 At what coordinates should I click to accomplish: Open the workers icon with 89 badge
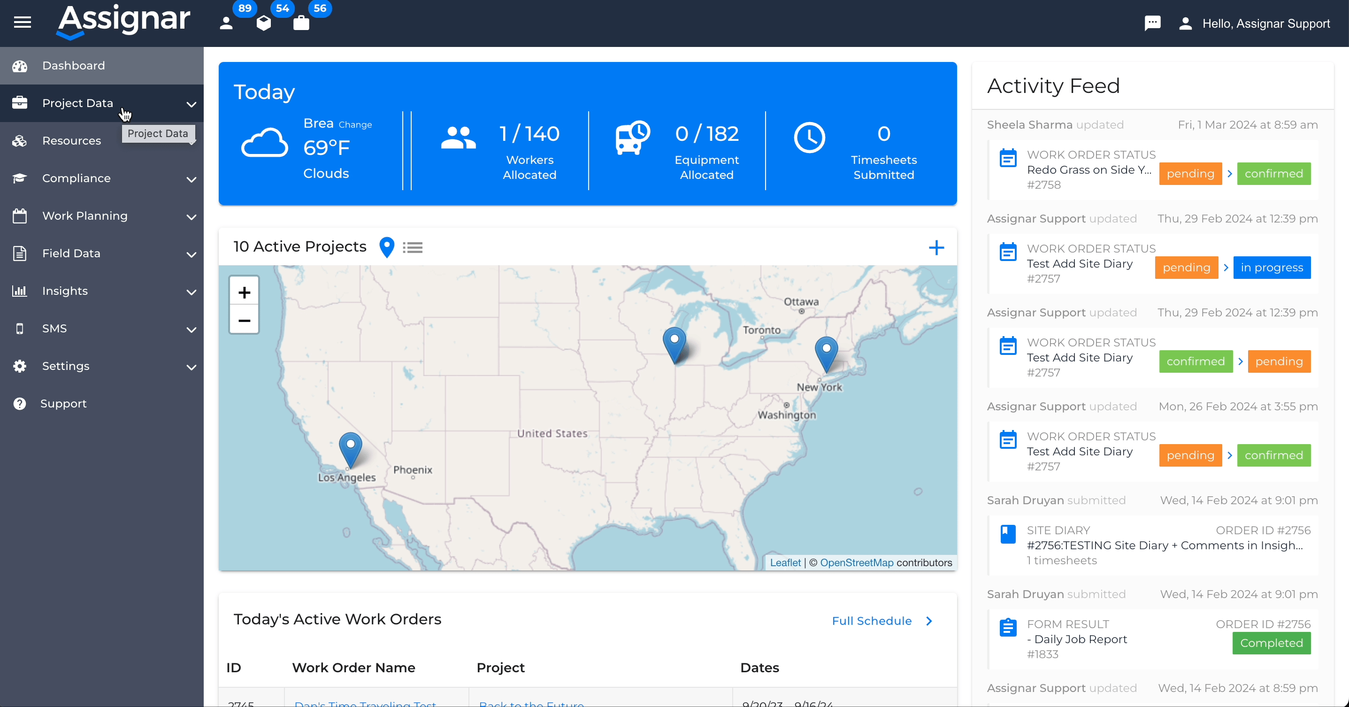[226, 23]
